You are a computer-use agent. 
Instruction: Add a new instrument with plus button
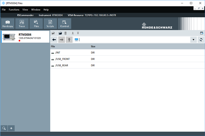pyautogui.click(x=11, y=128)
